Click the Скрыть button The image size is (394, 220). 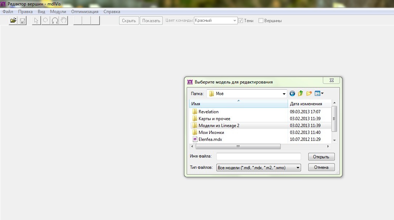[x=129, y=21]
